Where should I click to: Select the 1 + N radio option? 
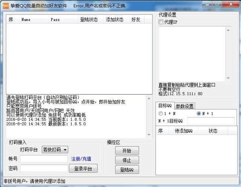[161, 114]
